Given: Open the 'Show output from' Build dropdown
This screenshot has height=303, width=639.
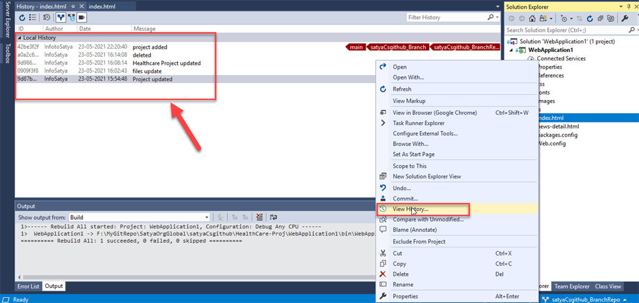Looking at the screenshot, I should click(x=139, y=217).
